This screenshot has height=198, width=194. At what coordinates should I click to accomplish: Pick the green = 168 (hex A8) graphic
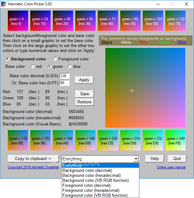pyautogui.click(x=63, y=140)
